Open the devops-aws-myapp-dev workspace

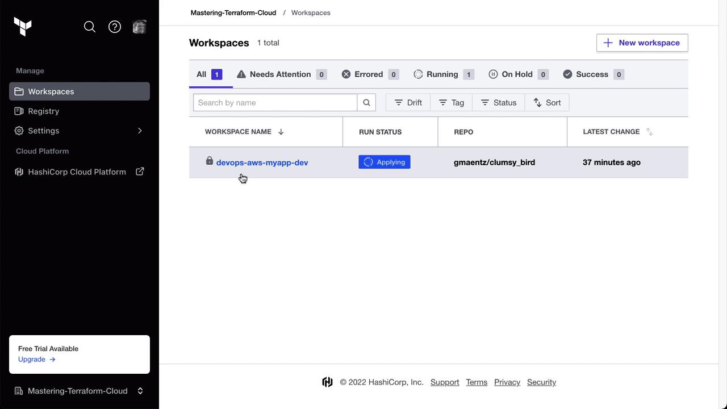pyautogui.click(x=262, y=162)
